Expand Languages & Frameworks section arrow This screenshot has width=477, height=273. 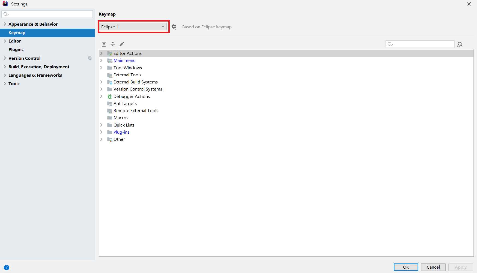pyautogui.click(x=5, y=75)
